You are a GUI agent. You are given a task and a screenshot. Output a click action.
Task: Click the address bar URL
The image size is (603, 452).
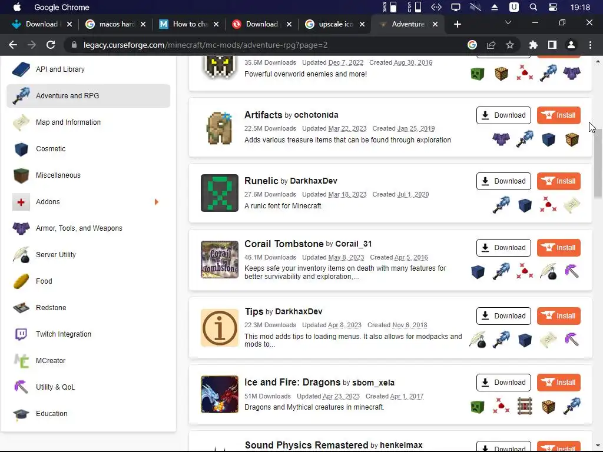coord(206,45)
